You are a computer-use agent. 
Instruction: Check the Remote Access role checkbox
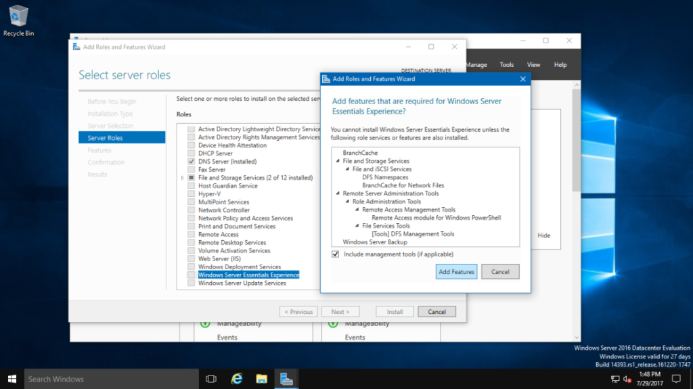click(191, 234)
